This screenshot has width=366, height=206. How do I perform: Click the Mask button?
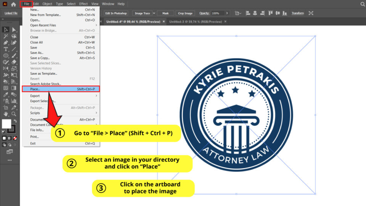pyautogui.click(x=165, y=13)
